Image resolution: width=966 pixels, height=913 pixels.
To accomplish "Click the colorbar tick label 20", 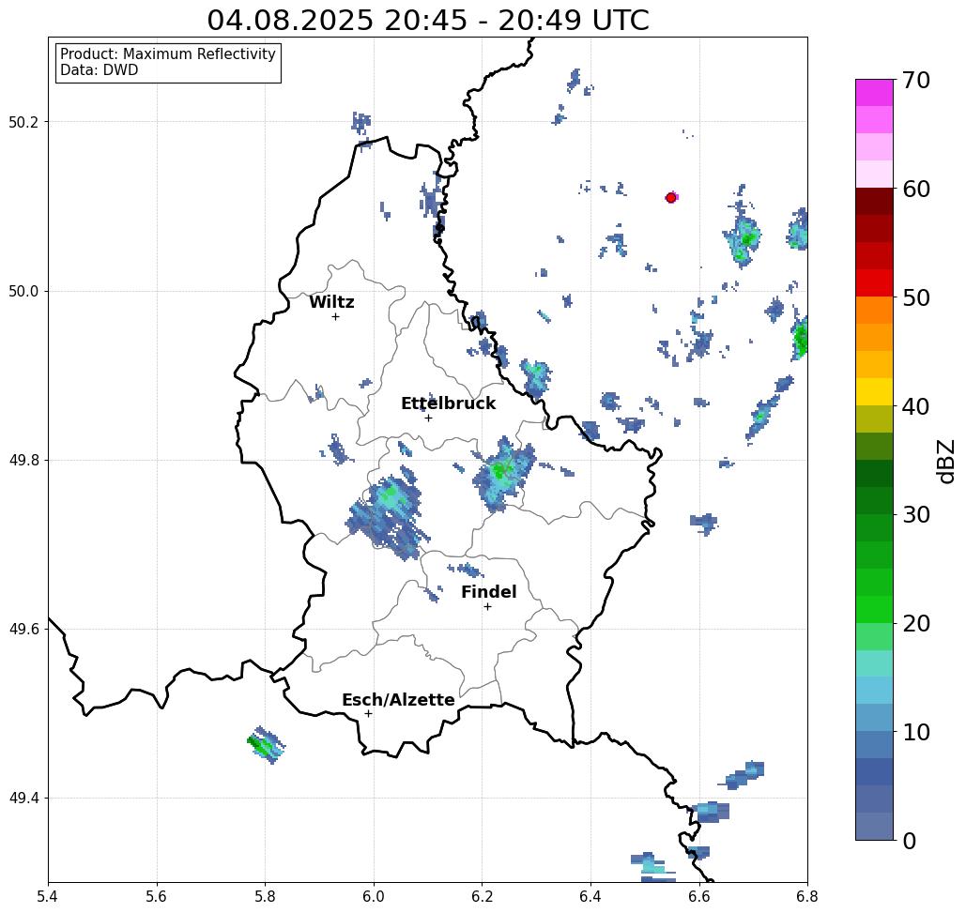I will point(915,624).
